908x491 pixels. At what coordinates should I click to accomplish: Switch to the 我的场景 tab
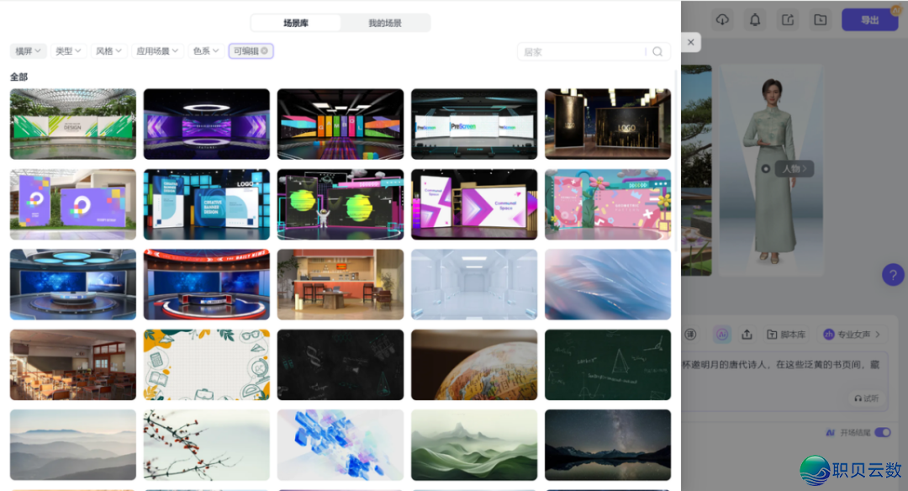(385, 23)
